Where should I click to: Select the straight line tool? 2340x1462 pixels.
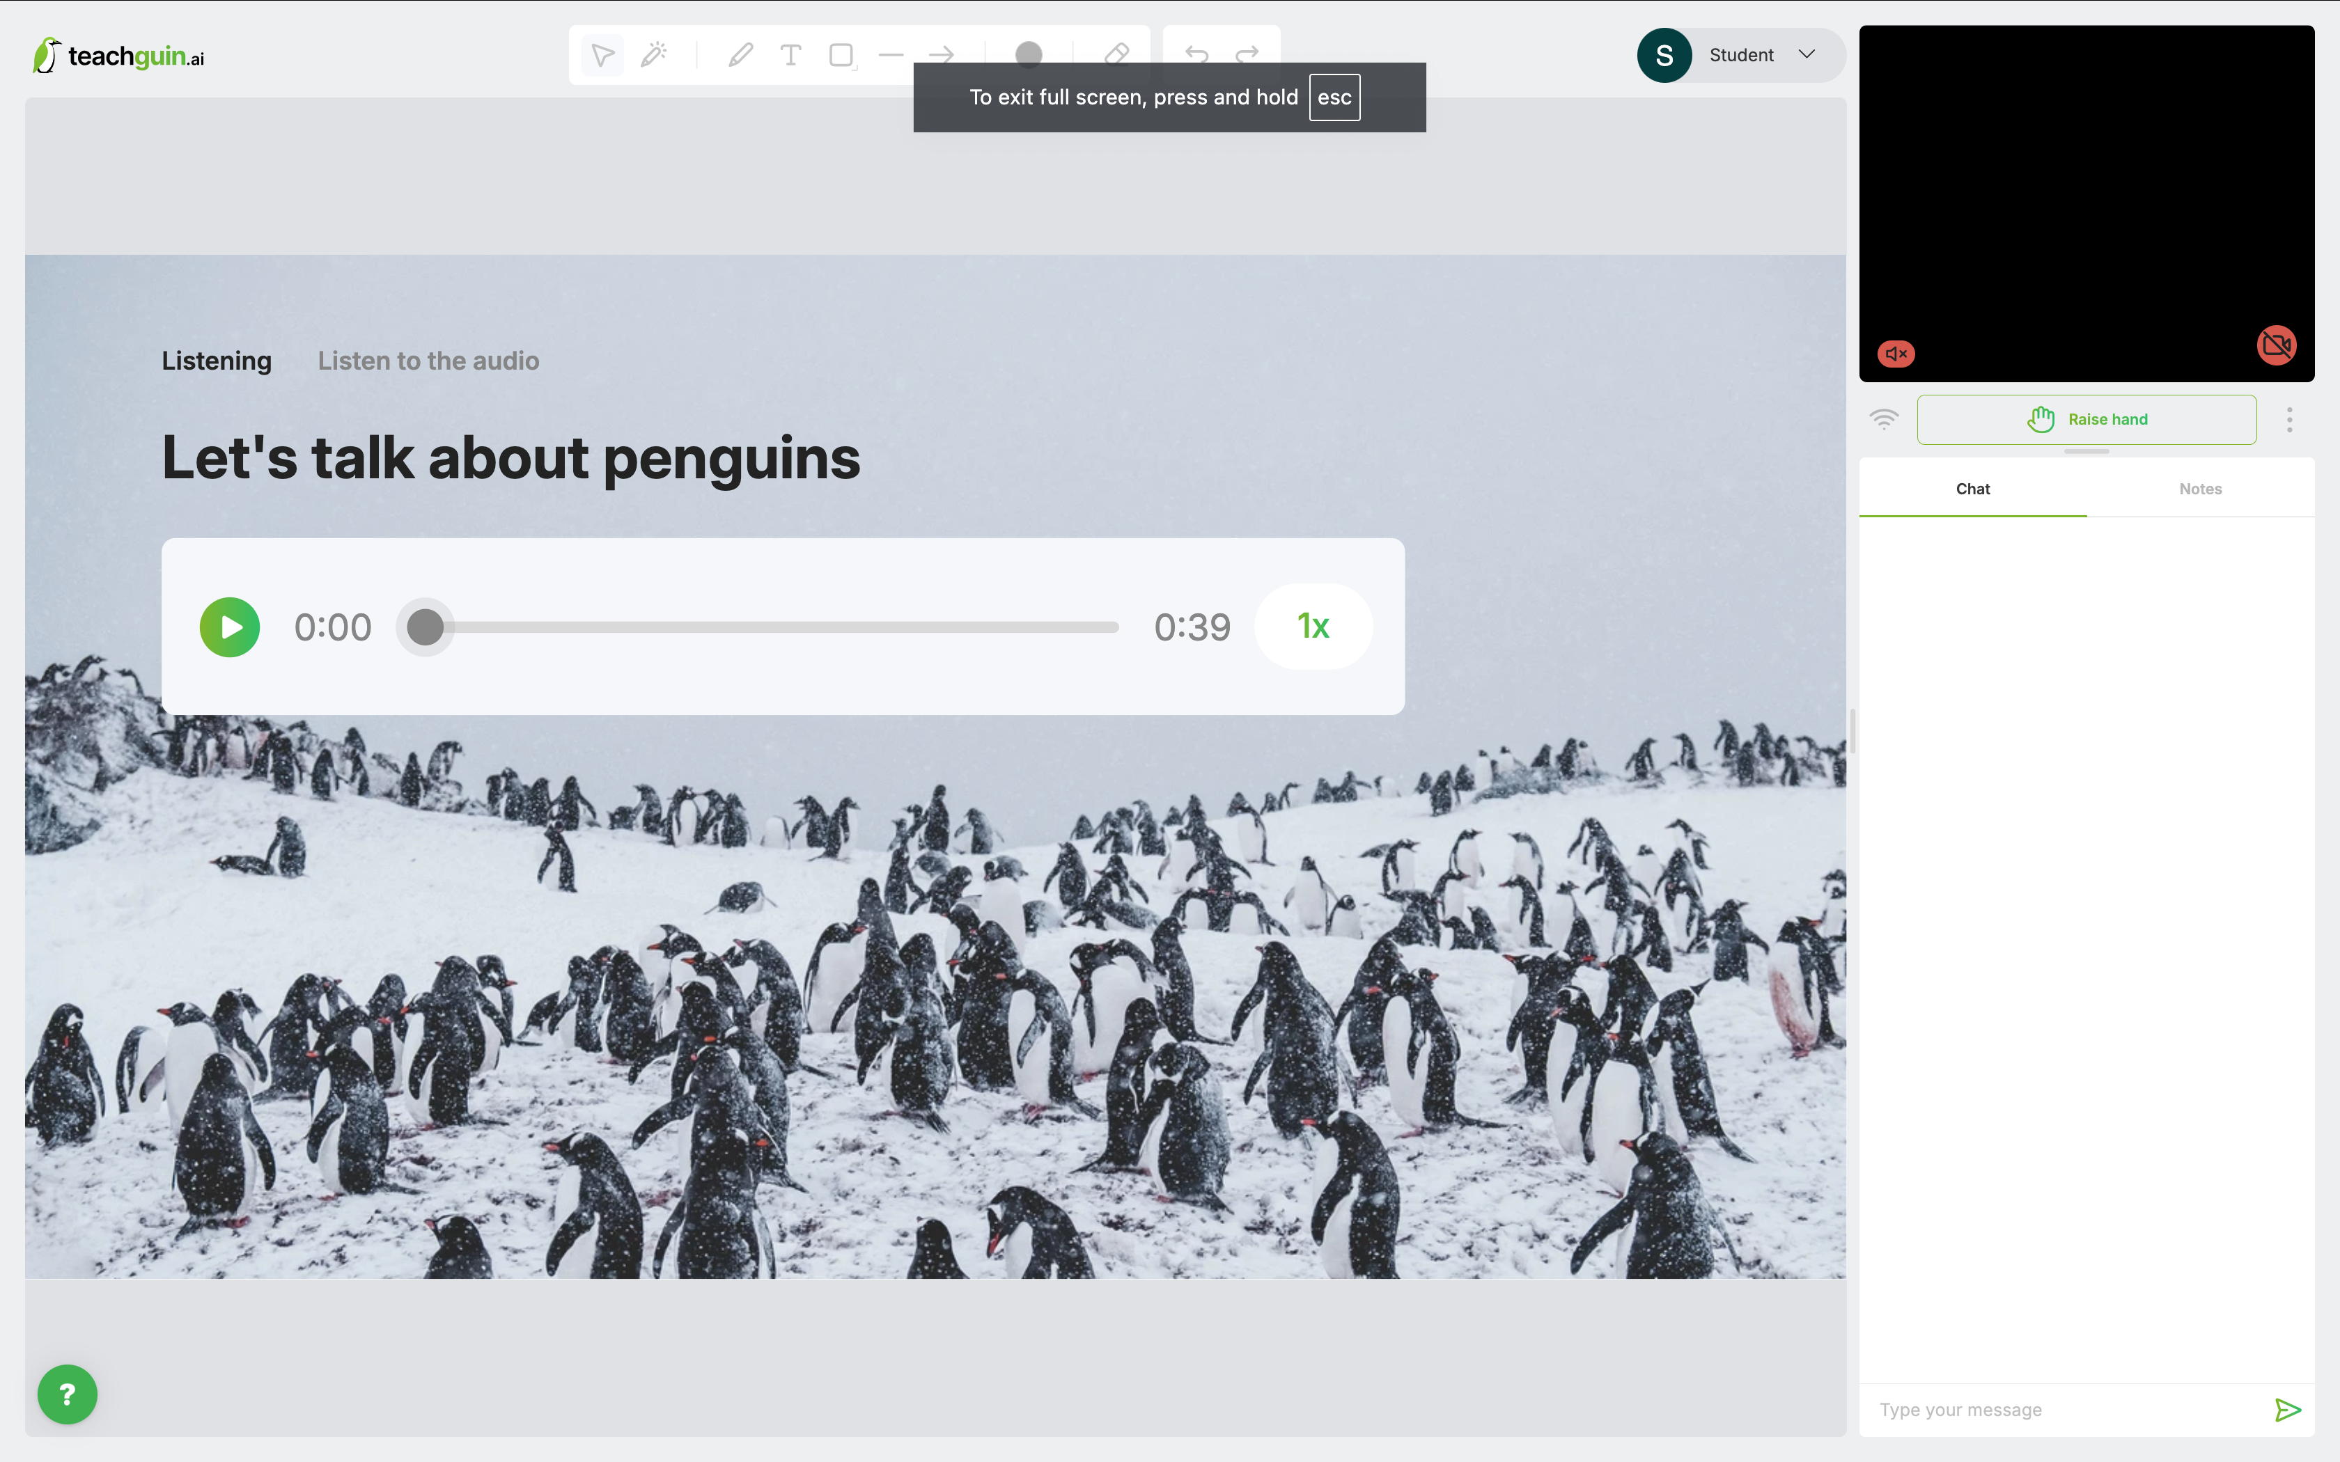891,55
